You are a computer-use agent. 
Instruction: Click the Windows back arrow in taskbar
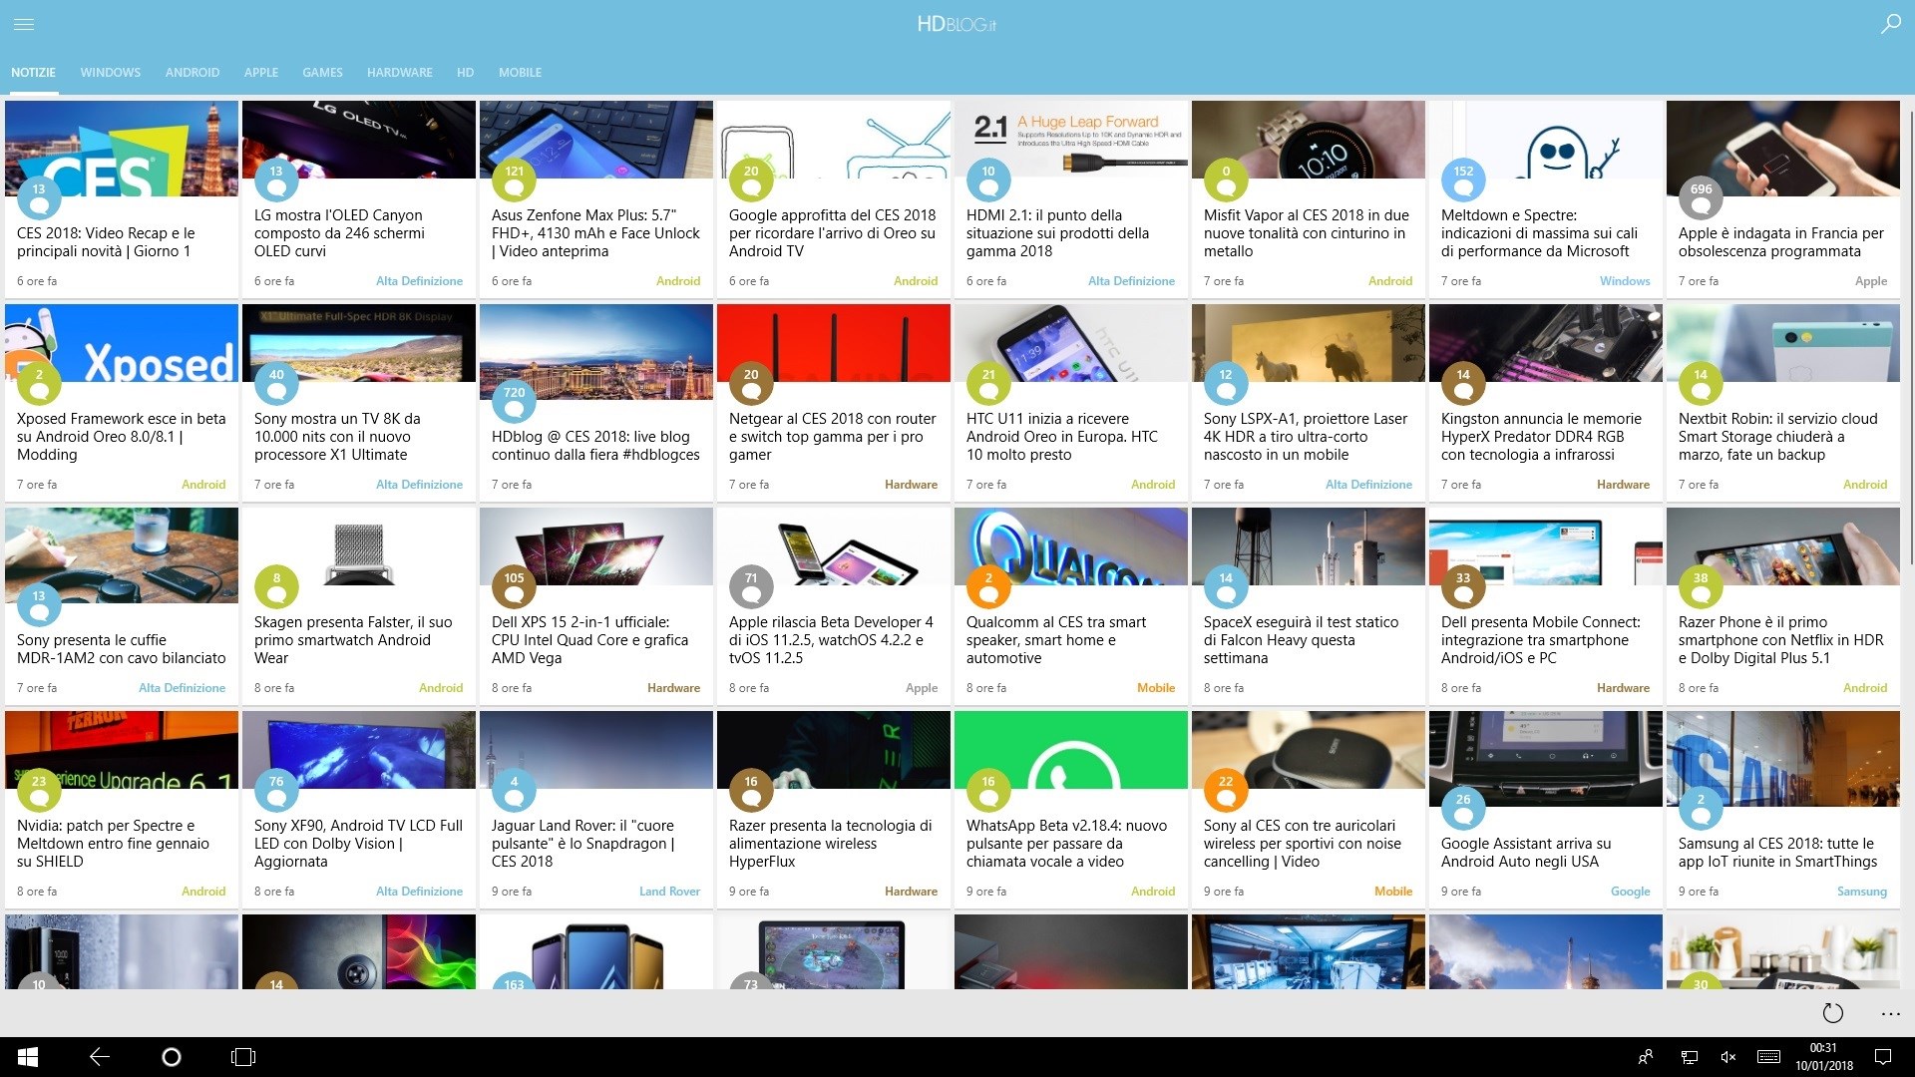100,1057
